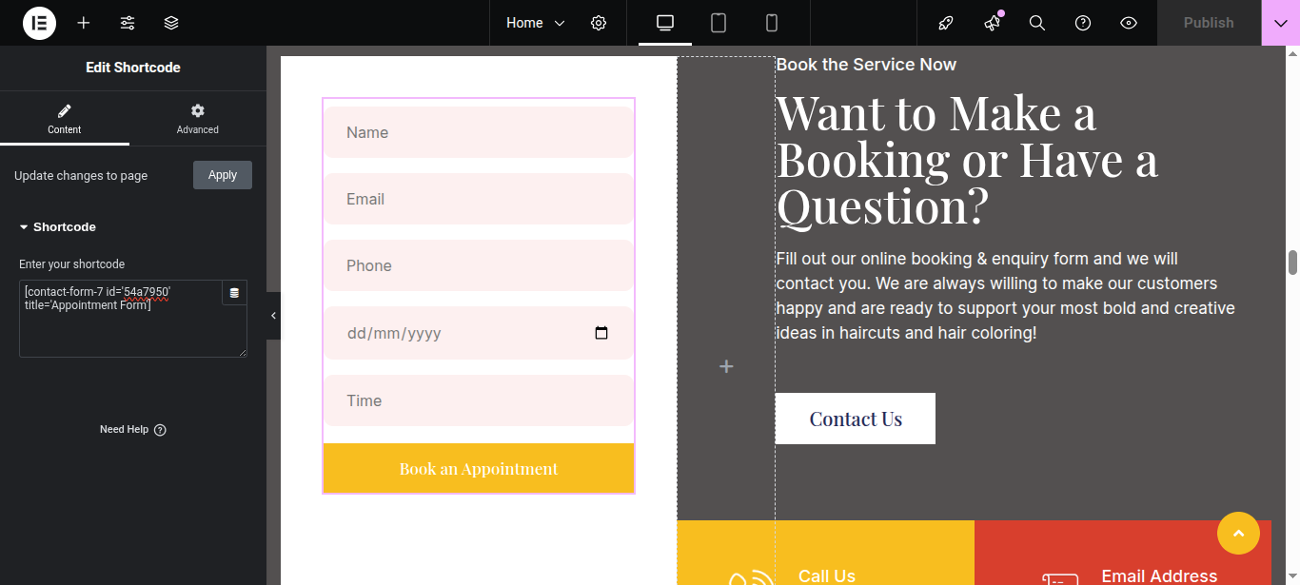Click the scroll-to-top arrow button
This screenshot has height=585, width=1300.
click(1239, 533)
